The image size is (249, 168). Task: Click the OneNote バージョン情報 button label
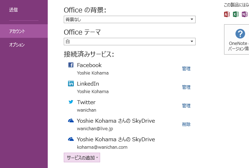click(x=239, y=46)
